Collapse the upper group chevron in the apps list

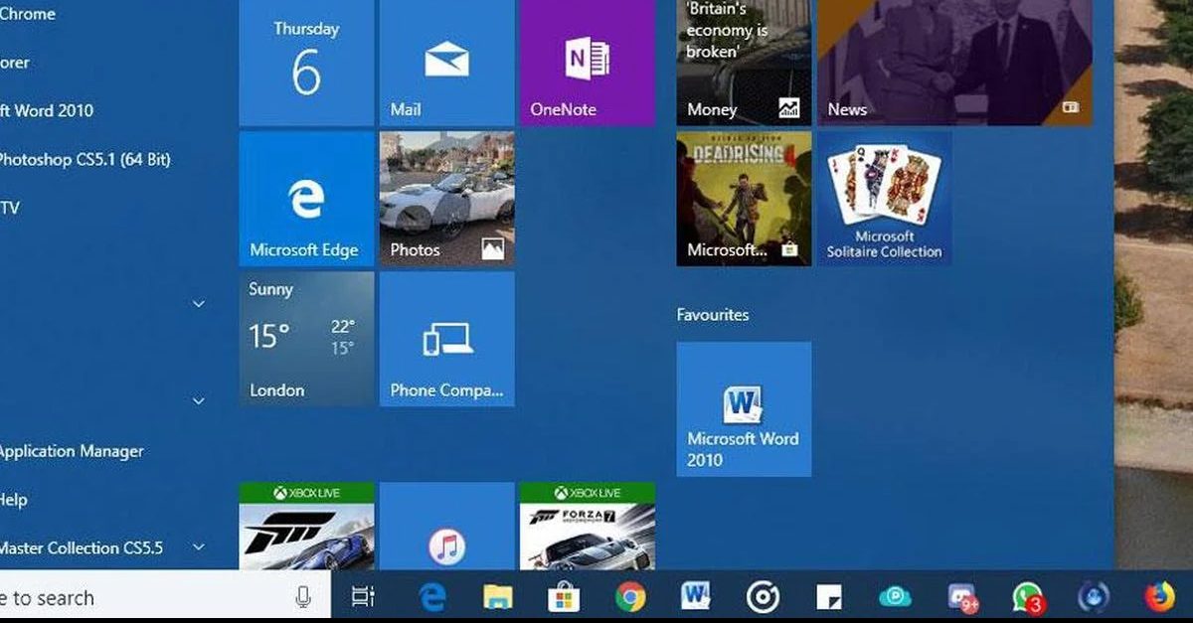click(198, 303)
